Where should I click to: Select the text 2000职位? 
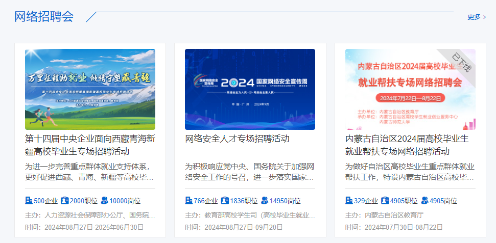coord(83,201)
